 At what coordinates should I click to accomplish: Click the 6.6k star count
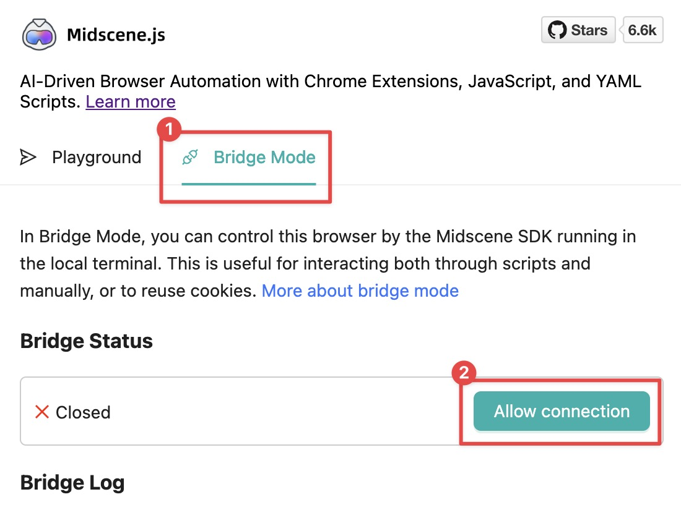click(x=642, y=30)
